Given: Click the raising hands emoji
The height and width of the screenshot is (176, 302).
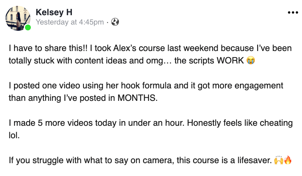Looking at the screenshot, I should click(x=278, y=160).
